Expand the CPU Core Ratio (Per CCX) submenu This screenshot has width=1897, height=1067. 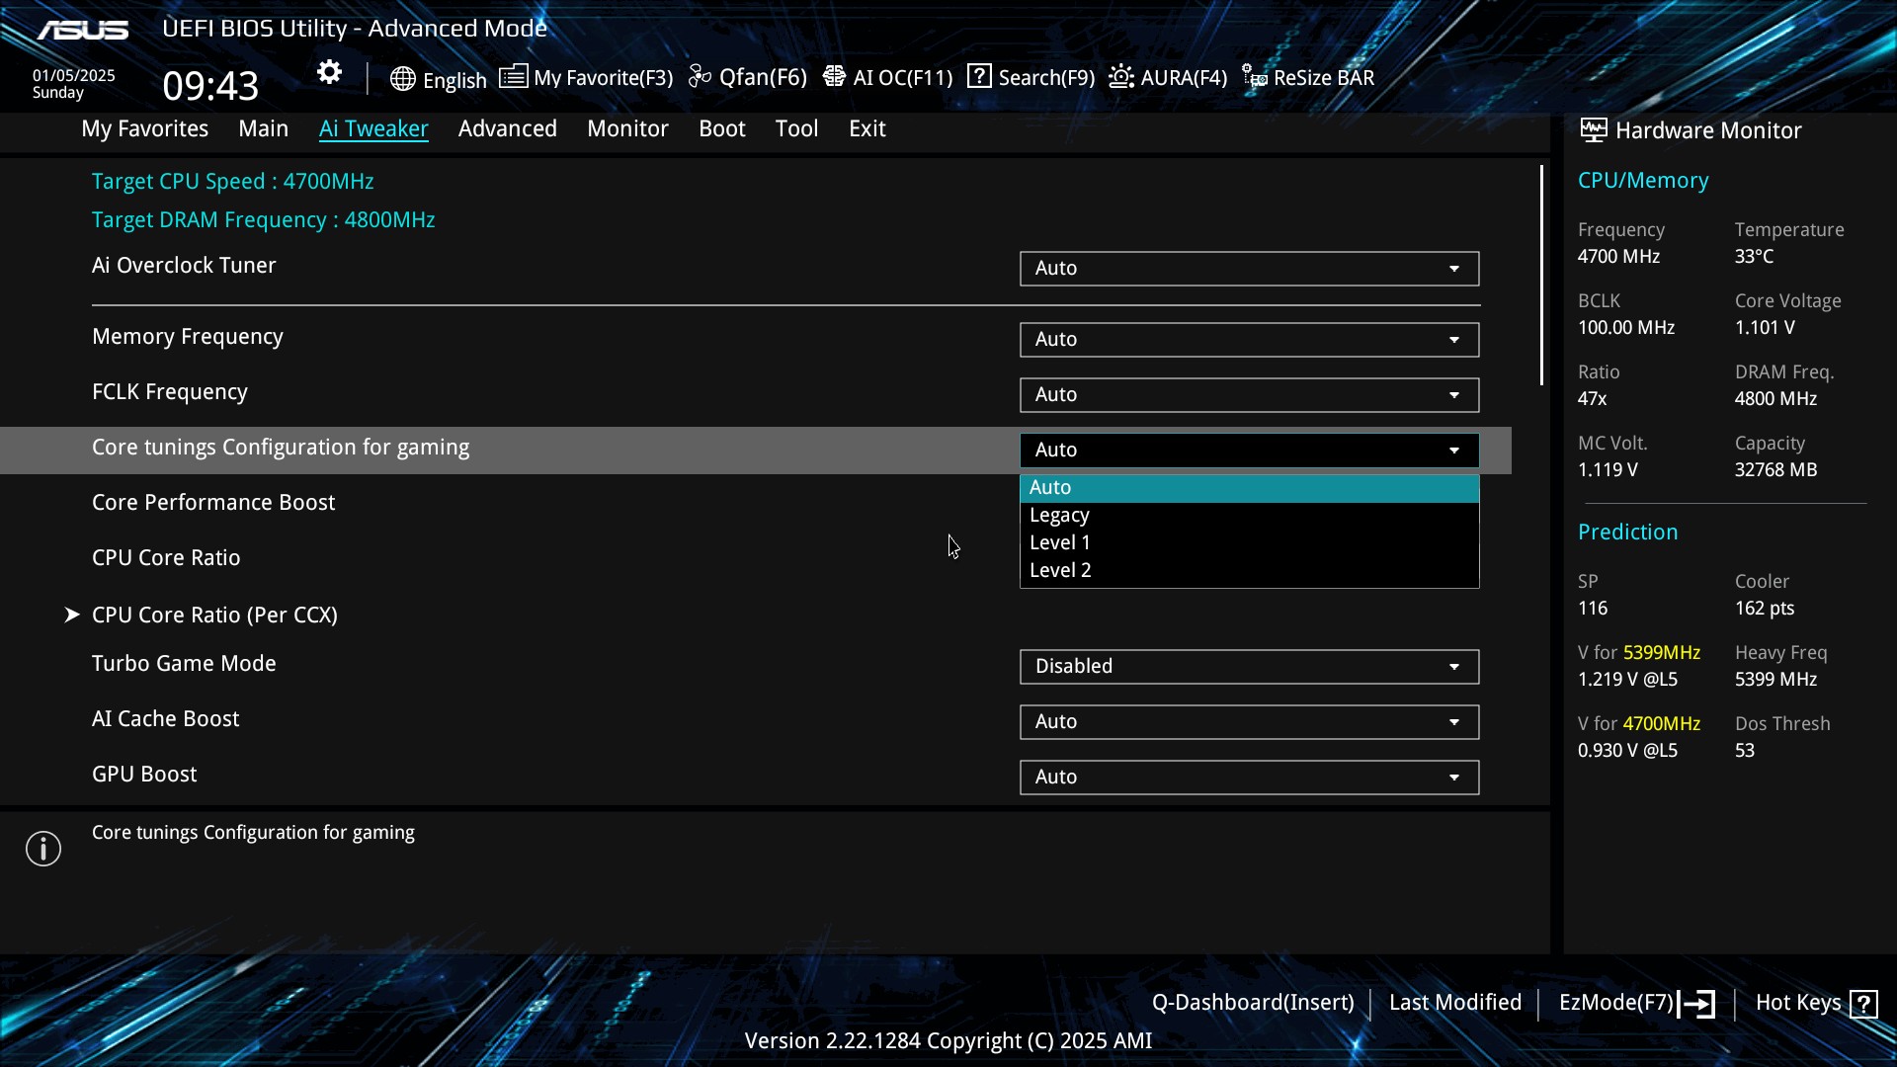(x=214, y=615)
